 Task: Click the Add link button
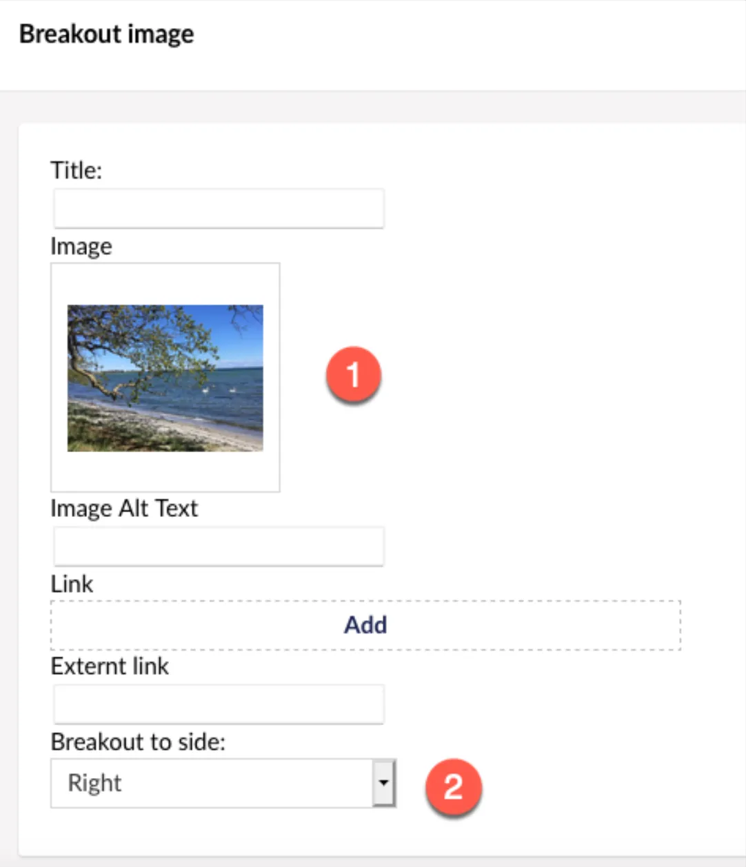pos(365,625)
